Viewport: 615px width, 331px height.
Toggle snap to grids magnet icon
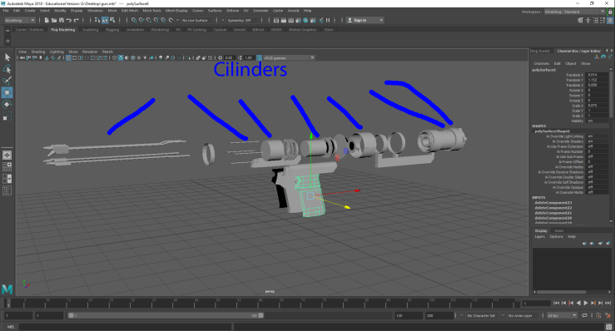pos(134,20)
